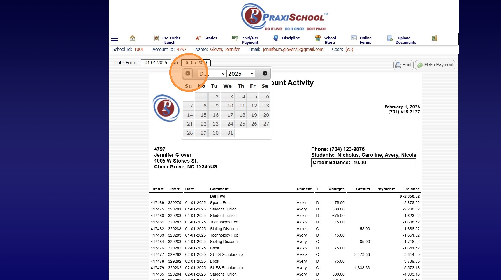501x280 pixels.
Task: Click the Credits column header
Action: [363, 189]
